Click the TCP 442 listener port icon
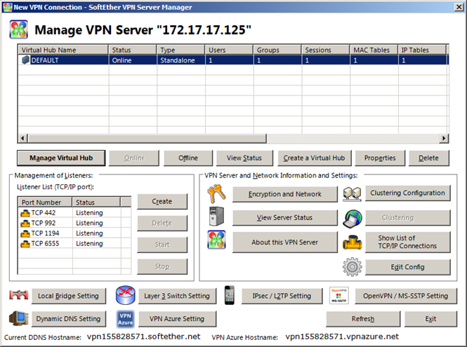The height and width of the screenshot is (347, 467). (x=25, y=213)
